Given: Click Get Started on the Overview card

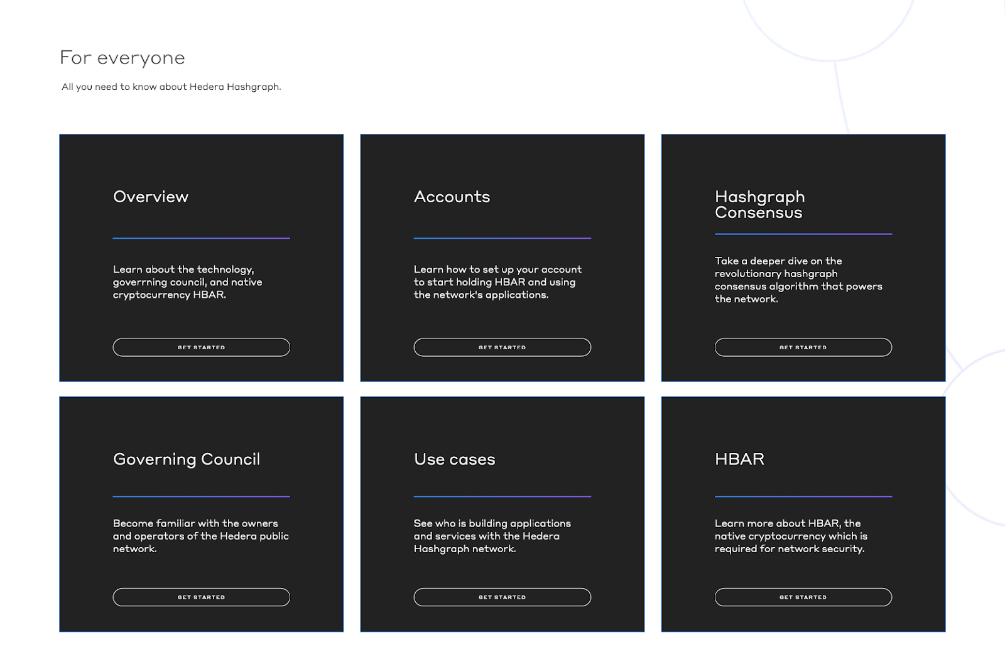Looking at the screenshot, I should 201,347.
